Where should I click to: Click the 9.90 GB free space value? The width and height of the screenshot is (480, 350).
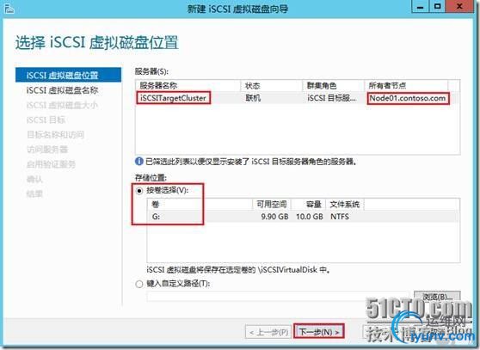[x=274, y=217]
